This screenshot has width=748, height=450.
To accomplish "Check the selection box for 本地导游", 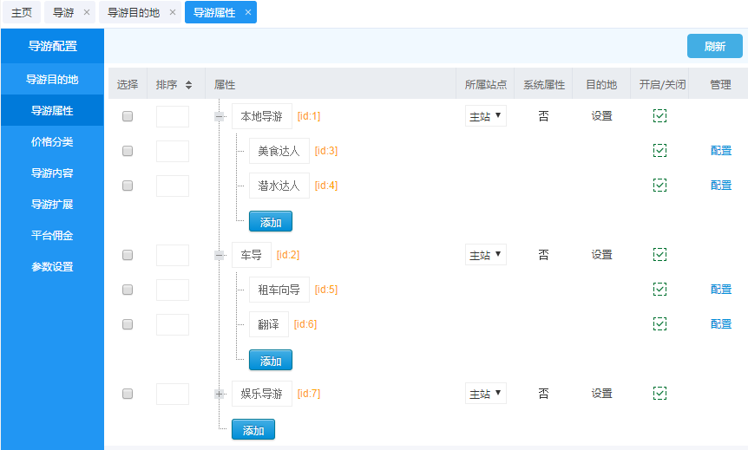I will 128,116.
